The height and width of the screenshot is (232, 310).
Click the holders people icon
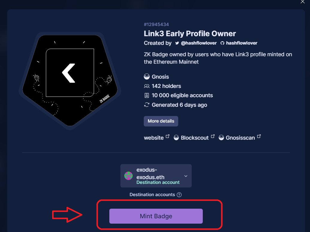coord(147,86)
